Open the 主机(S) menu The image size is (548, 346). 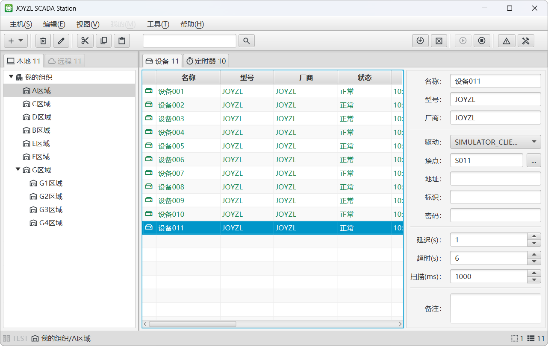[x=21, y=24]
